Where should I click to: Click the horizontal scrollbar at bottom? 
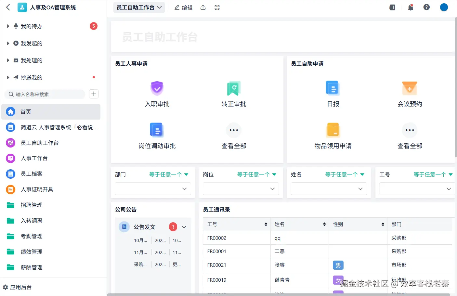coord(279,295)
